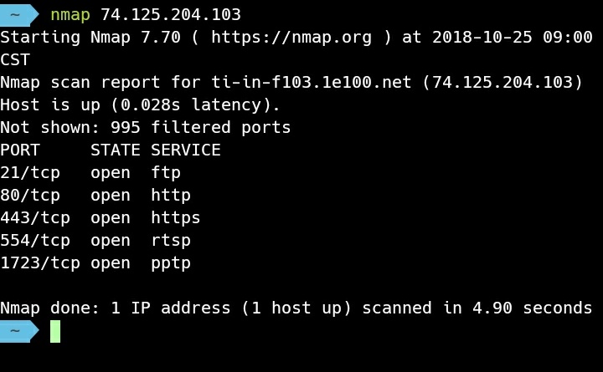Click the ftp service name

[x=166, y=172]
